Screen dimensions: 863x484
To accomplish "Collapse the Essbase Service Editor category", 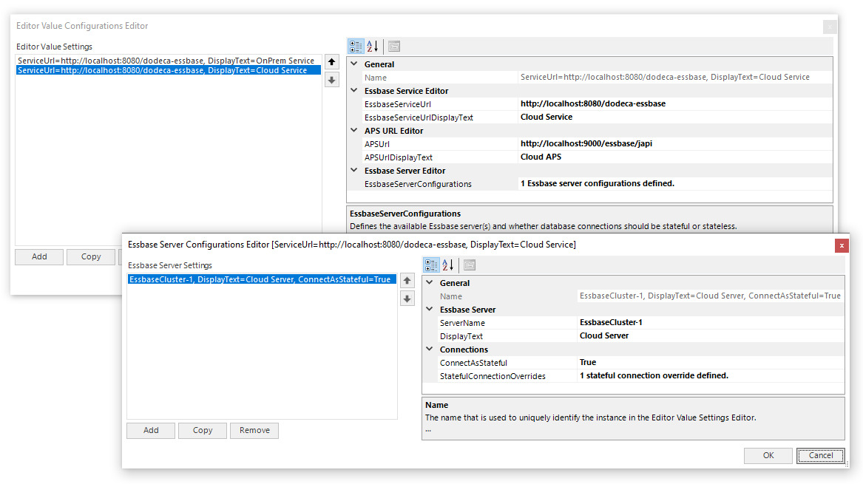I will pyautogui.click(x=354, y=90).
